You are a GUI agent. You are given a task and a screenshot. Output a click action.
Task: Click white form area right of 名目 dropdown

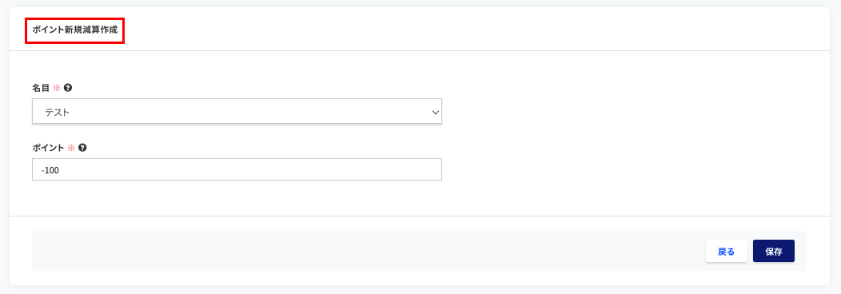(x=633, y=111)
